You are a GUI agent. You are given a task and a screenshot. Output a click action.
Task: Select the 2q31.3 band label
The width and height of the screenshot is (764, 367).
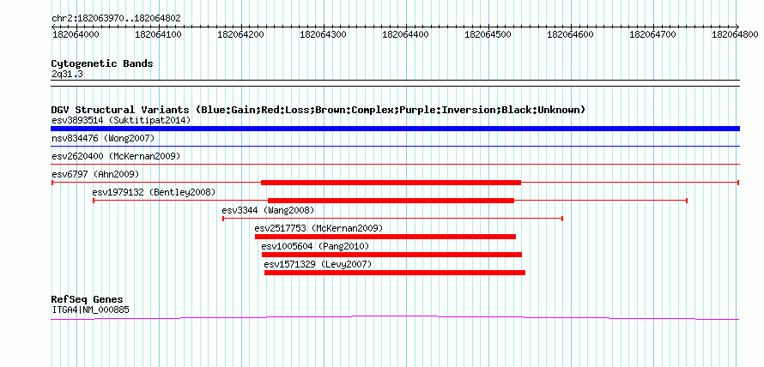[x=68, y=74]
